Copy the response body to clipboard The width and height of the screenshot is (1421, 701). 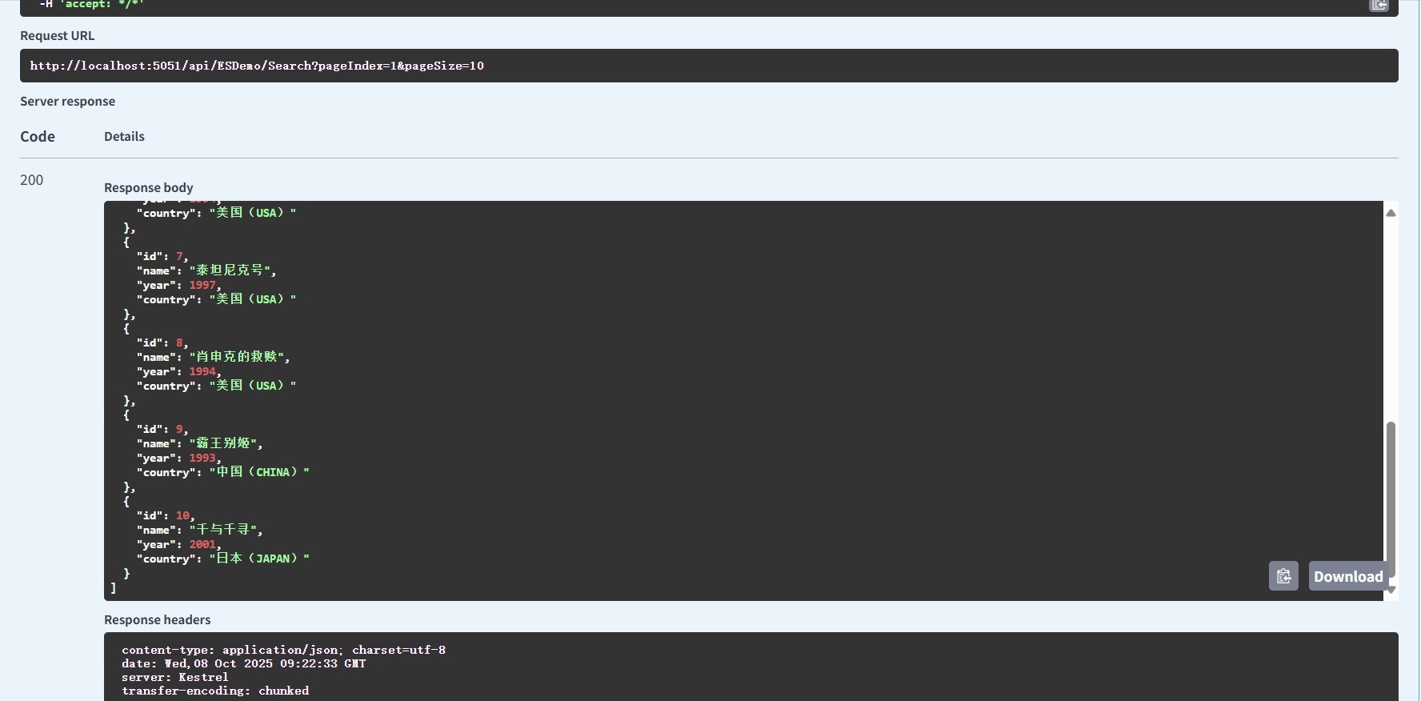pyautogui.click(x=1283, y=576)
